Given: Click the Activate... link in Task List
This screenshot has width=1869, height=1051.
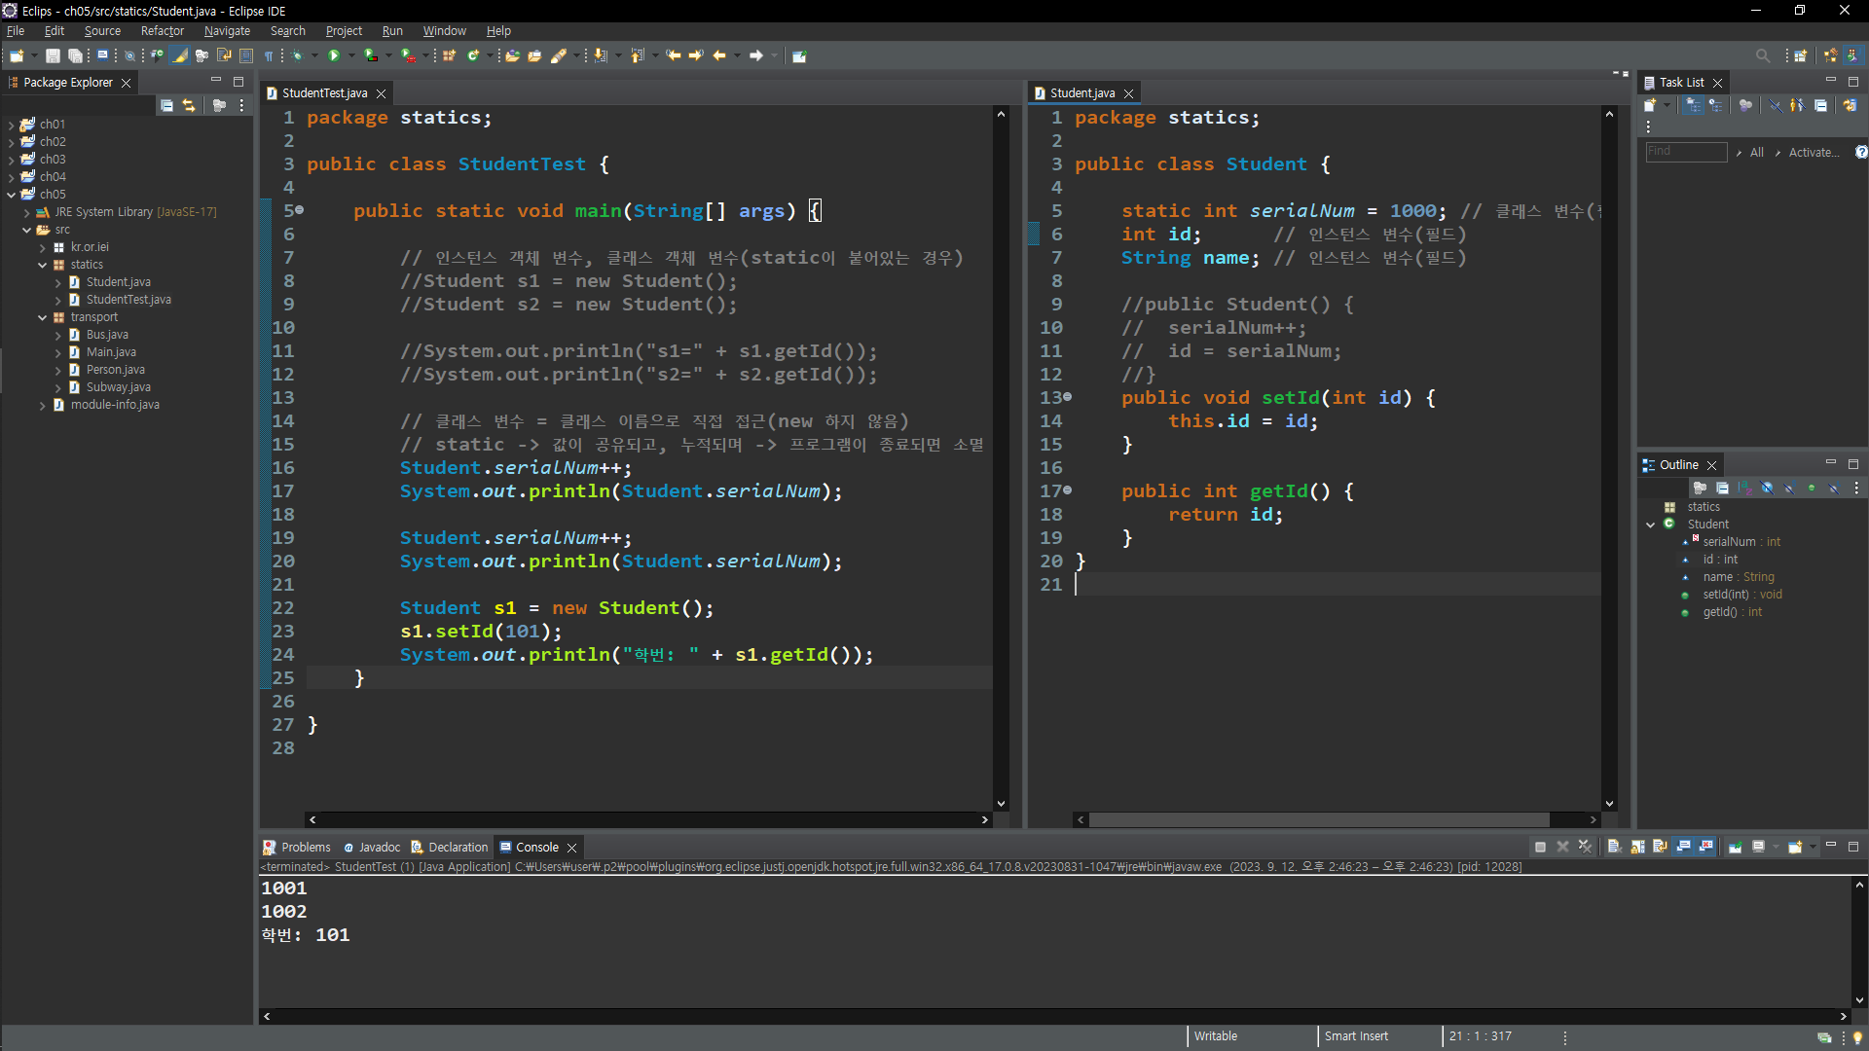Looking at the screenshot, I should [1814, 152].
